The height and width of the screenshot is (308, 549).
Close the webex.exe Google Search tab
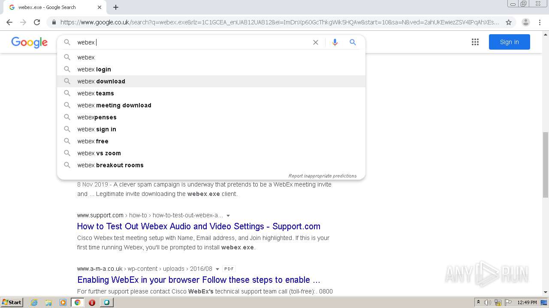pos(100,7)
